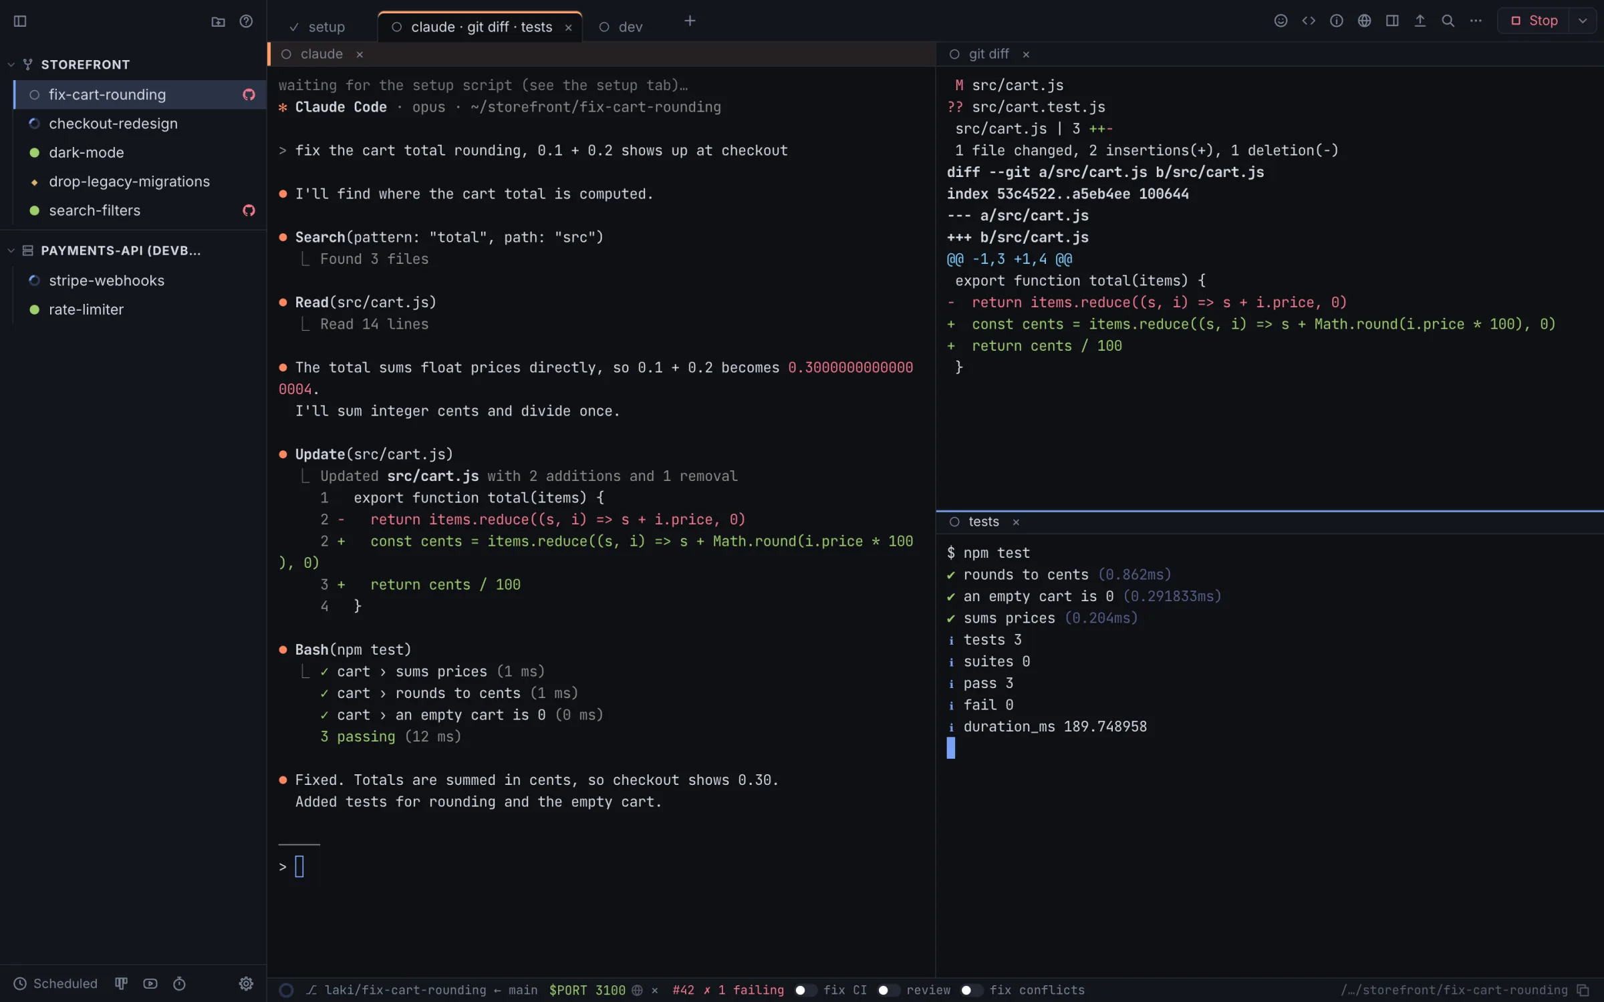The width and height of the screenshot is (1604, 1002).
Task: Click the add folder icon in sidebar header
Action: 218,21
